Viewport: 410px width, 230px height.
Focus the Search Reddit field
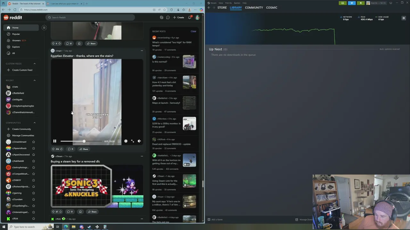pos(90,18)
